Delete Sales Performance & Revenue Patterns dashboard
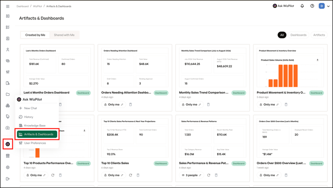Image resolution: width=333 pixels, height=188 pixels. click(216, 175)
